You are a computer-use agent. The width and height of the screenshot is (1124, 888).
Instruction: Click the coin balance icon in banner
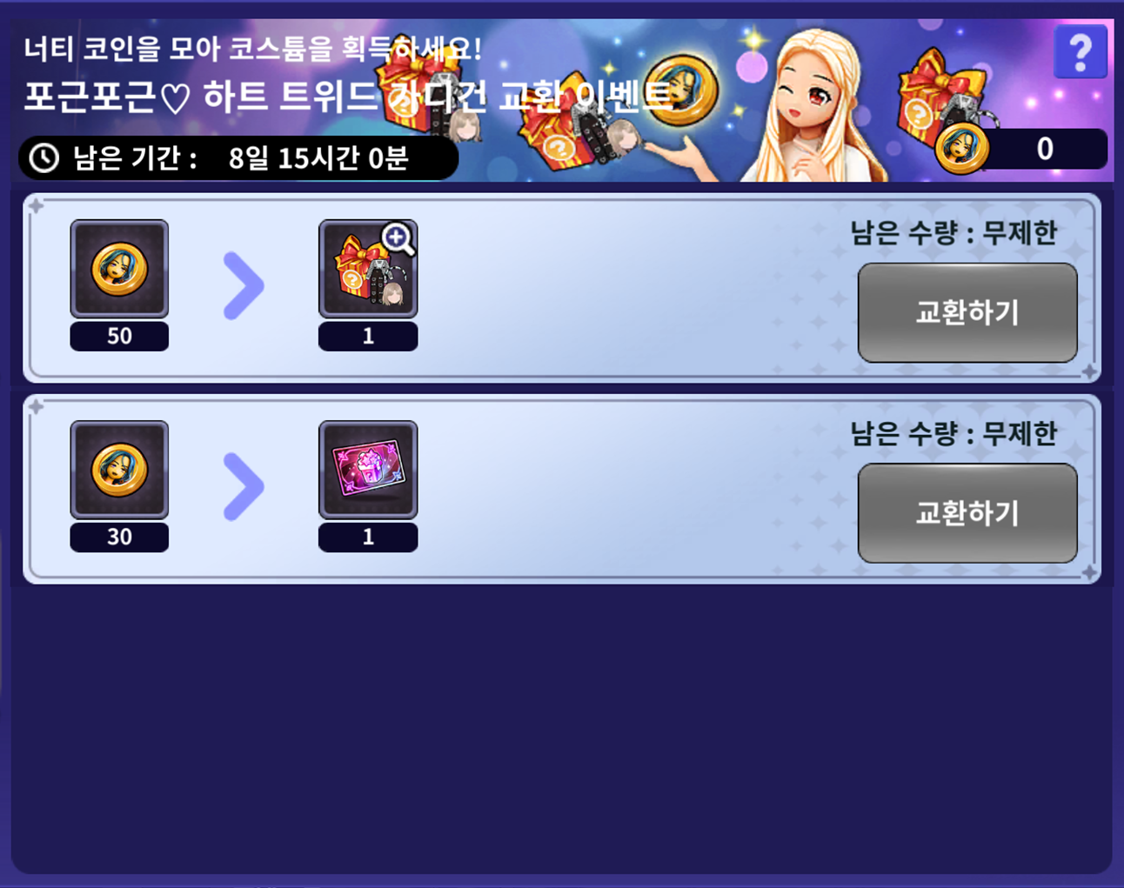coord(961,149)
